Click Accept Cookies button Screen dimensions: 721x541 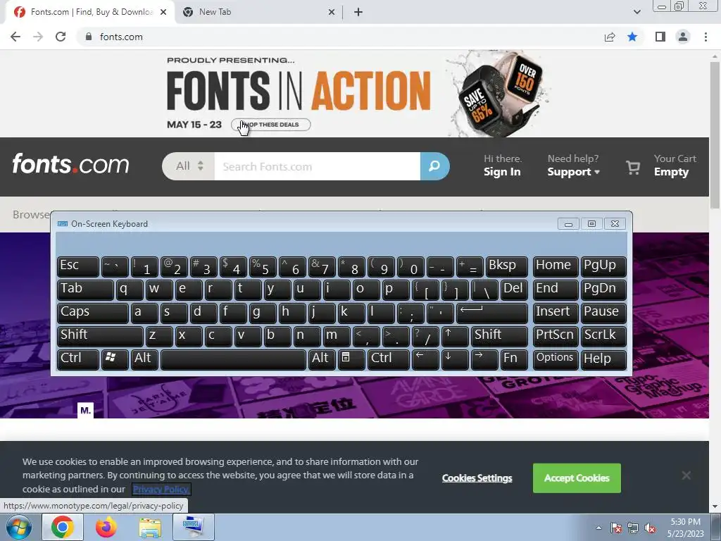[x=577, y=478]
